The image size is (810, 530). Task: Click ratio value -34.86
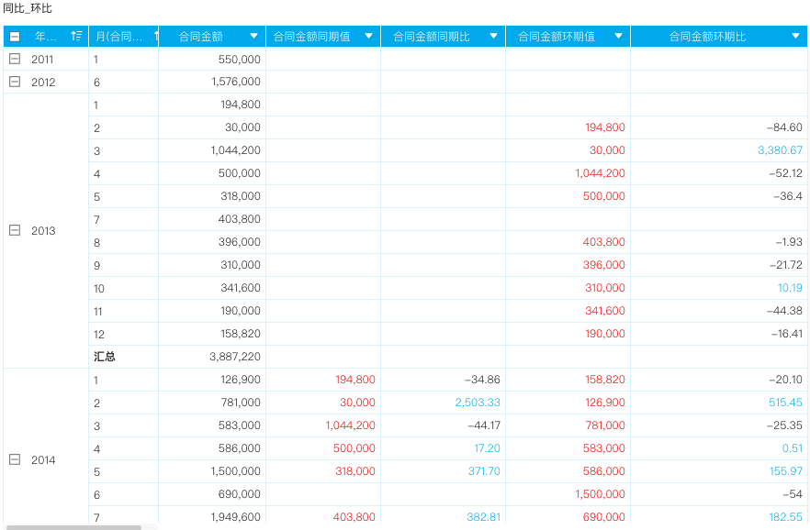[x=482, y=380]
